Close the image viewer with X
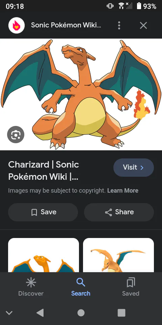The width and height of the screenshot is (162, 325). point(143,25)
